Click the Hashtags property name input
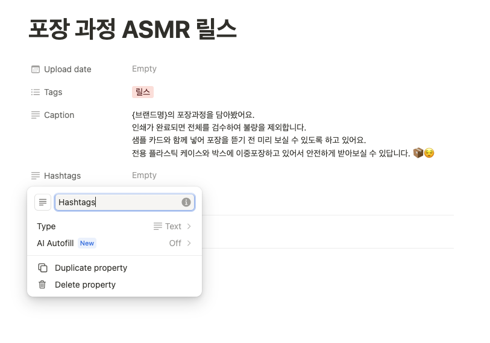The width and height of the screenshot is (490, 343). [x=125, y=202]
